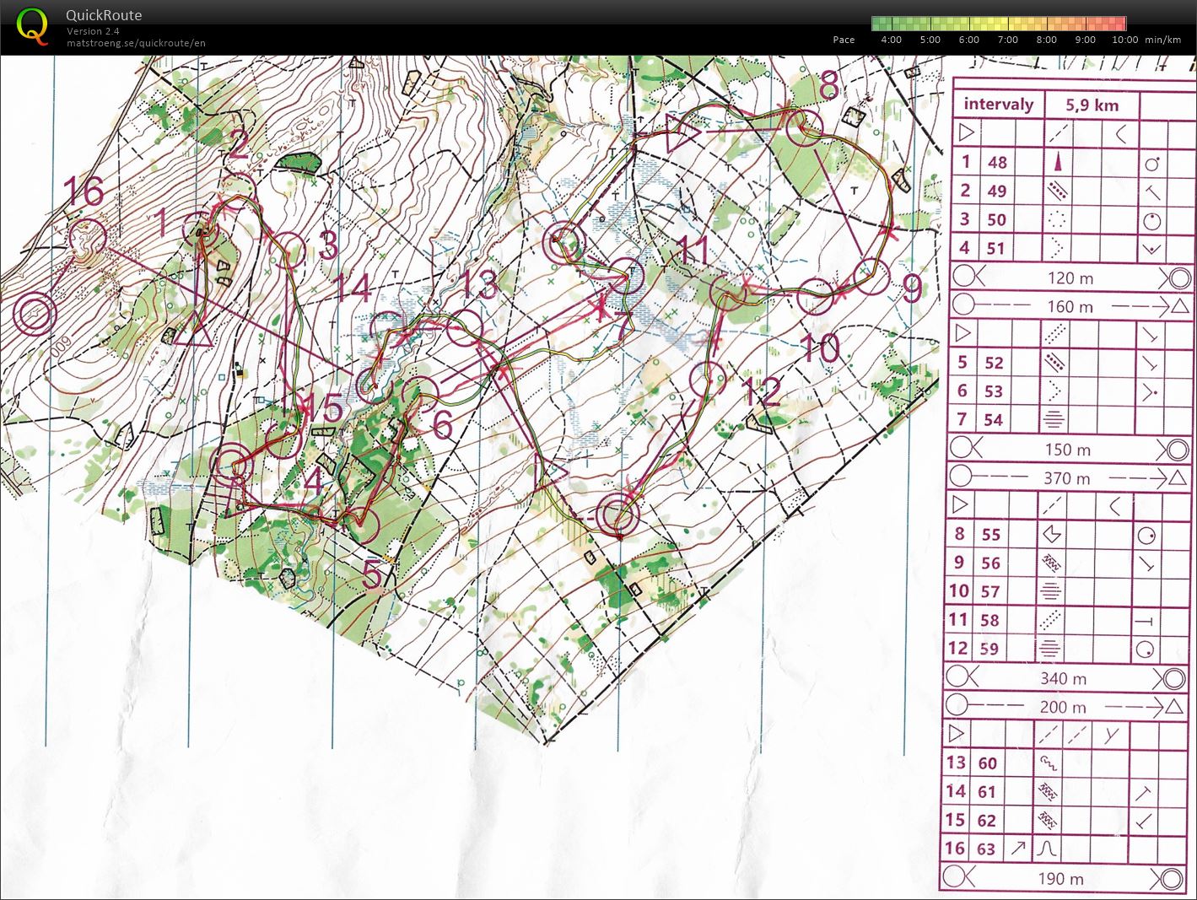Click control code 58 in the control sheet
The height and width of the screenshot is (900, 1197).
coord(989,620)
